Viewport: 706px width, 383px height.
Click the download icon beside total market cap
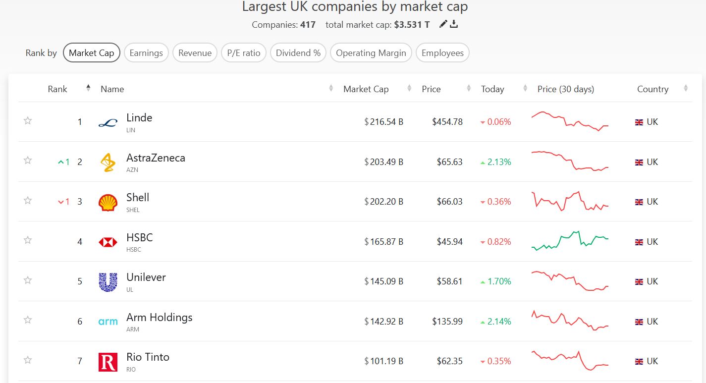pyautogui.click(x=454, y=24)
